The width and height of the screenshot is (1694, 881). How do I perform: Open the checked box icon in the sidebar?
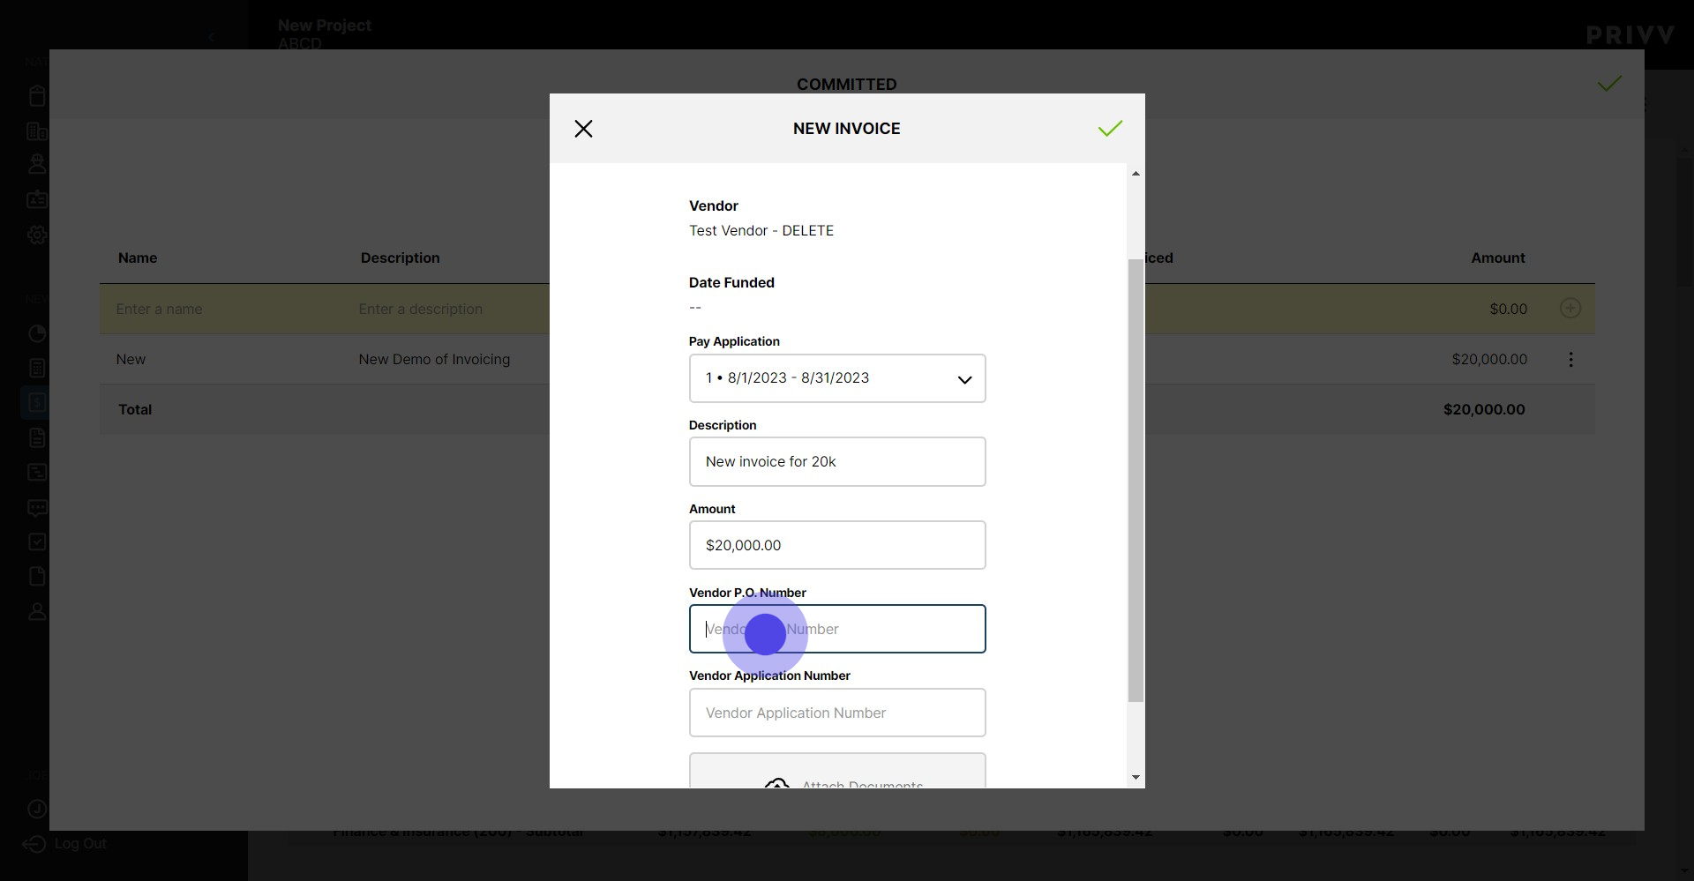37,542
